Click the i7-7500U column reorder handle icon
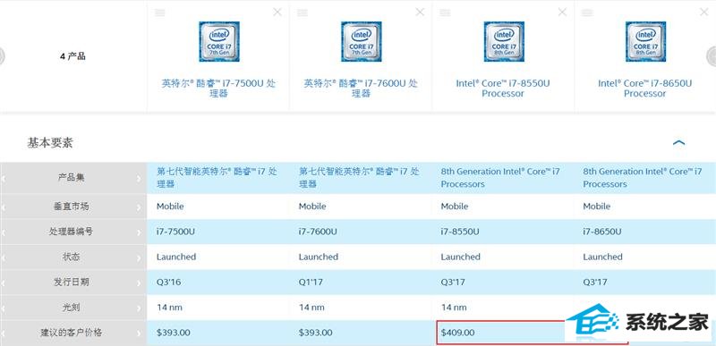This screenshot has width=716, height=346. point(159,13)
